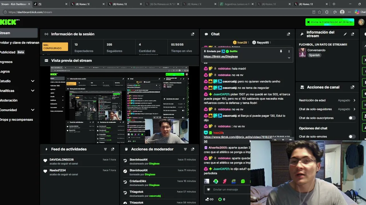Viewport: 366px width, 205px height.
Task: Open the linktr.ee/Diegleee pinned link
Action: click(x=221, y=57)
